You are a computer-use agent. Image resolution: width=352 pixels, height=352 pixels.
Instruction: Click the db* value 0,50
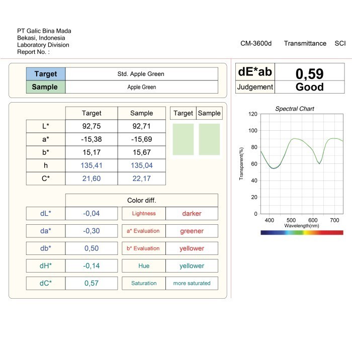pos(92,248)
